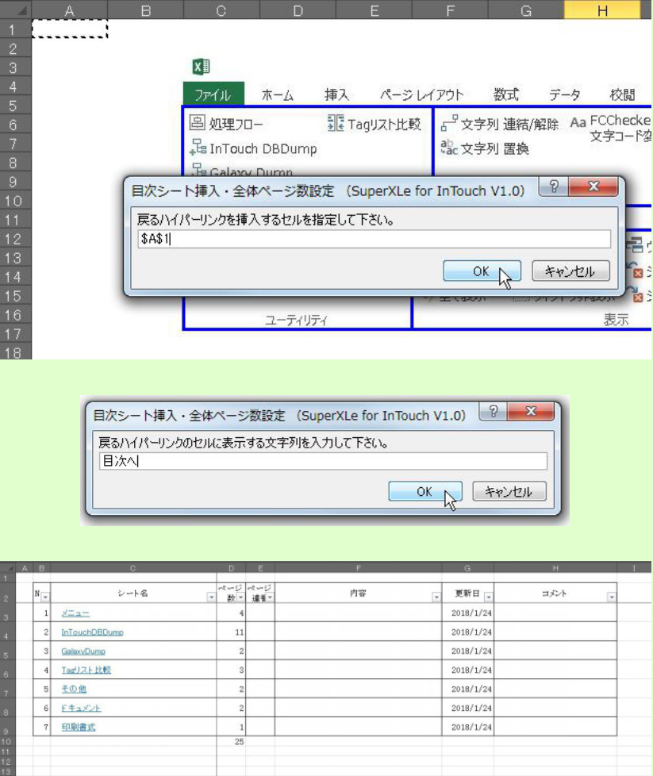This screenshot has width=653, height=776.
Task: Close the cell-specify dialog with the red X
Action: pos(593,186)
